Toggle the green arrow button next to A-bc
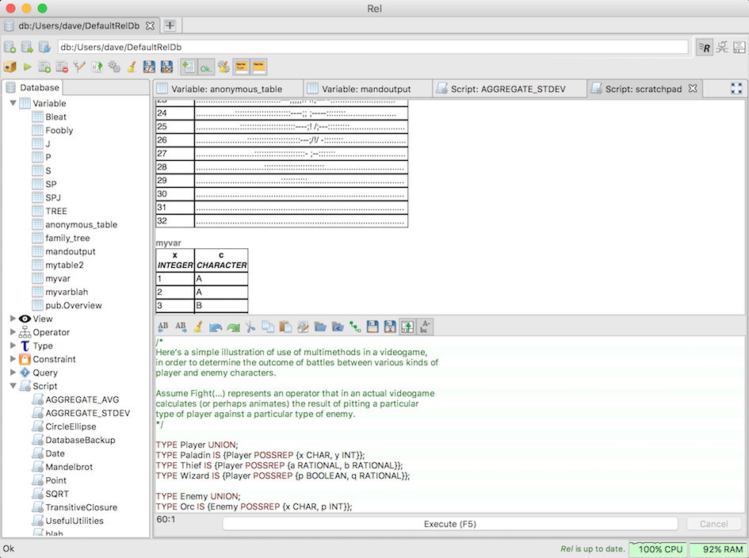 click(407, 326)
